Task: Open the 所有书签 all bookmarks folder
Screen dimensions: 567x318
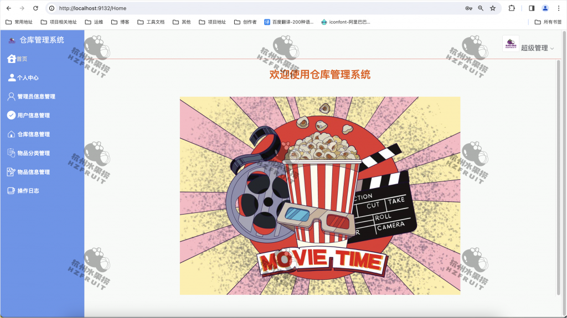Action: point(548,22)
